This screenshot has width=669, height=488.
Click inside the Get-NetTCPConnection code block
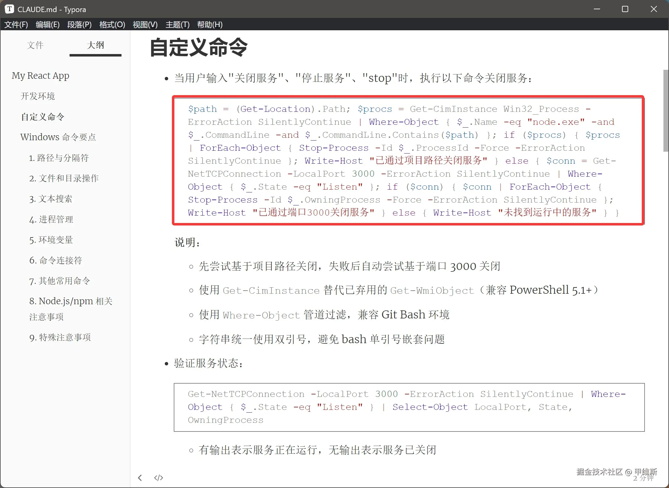pyautogui.click(x=409, y=407)
